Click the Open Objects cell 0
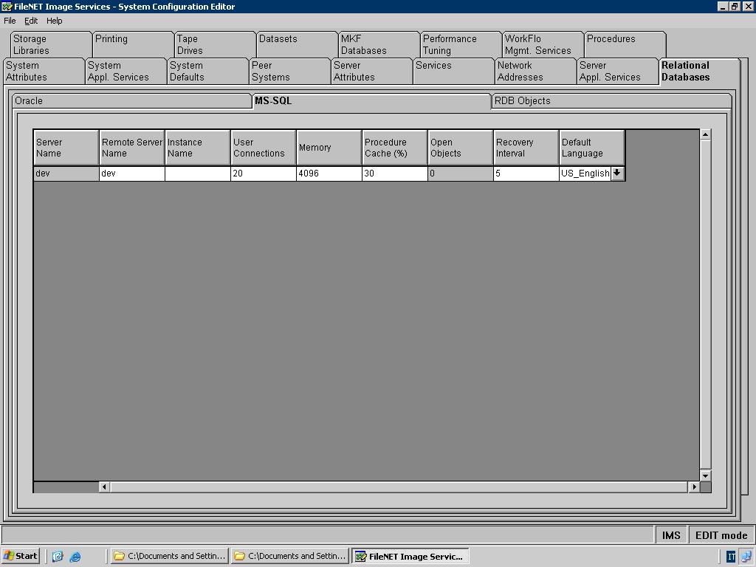The height and width of the screenshot is (567, 756). (461, 173)
